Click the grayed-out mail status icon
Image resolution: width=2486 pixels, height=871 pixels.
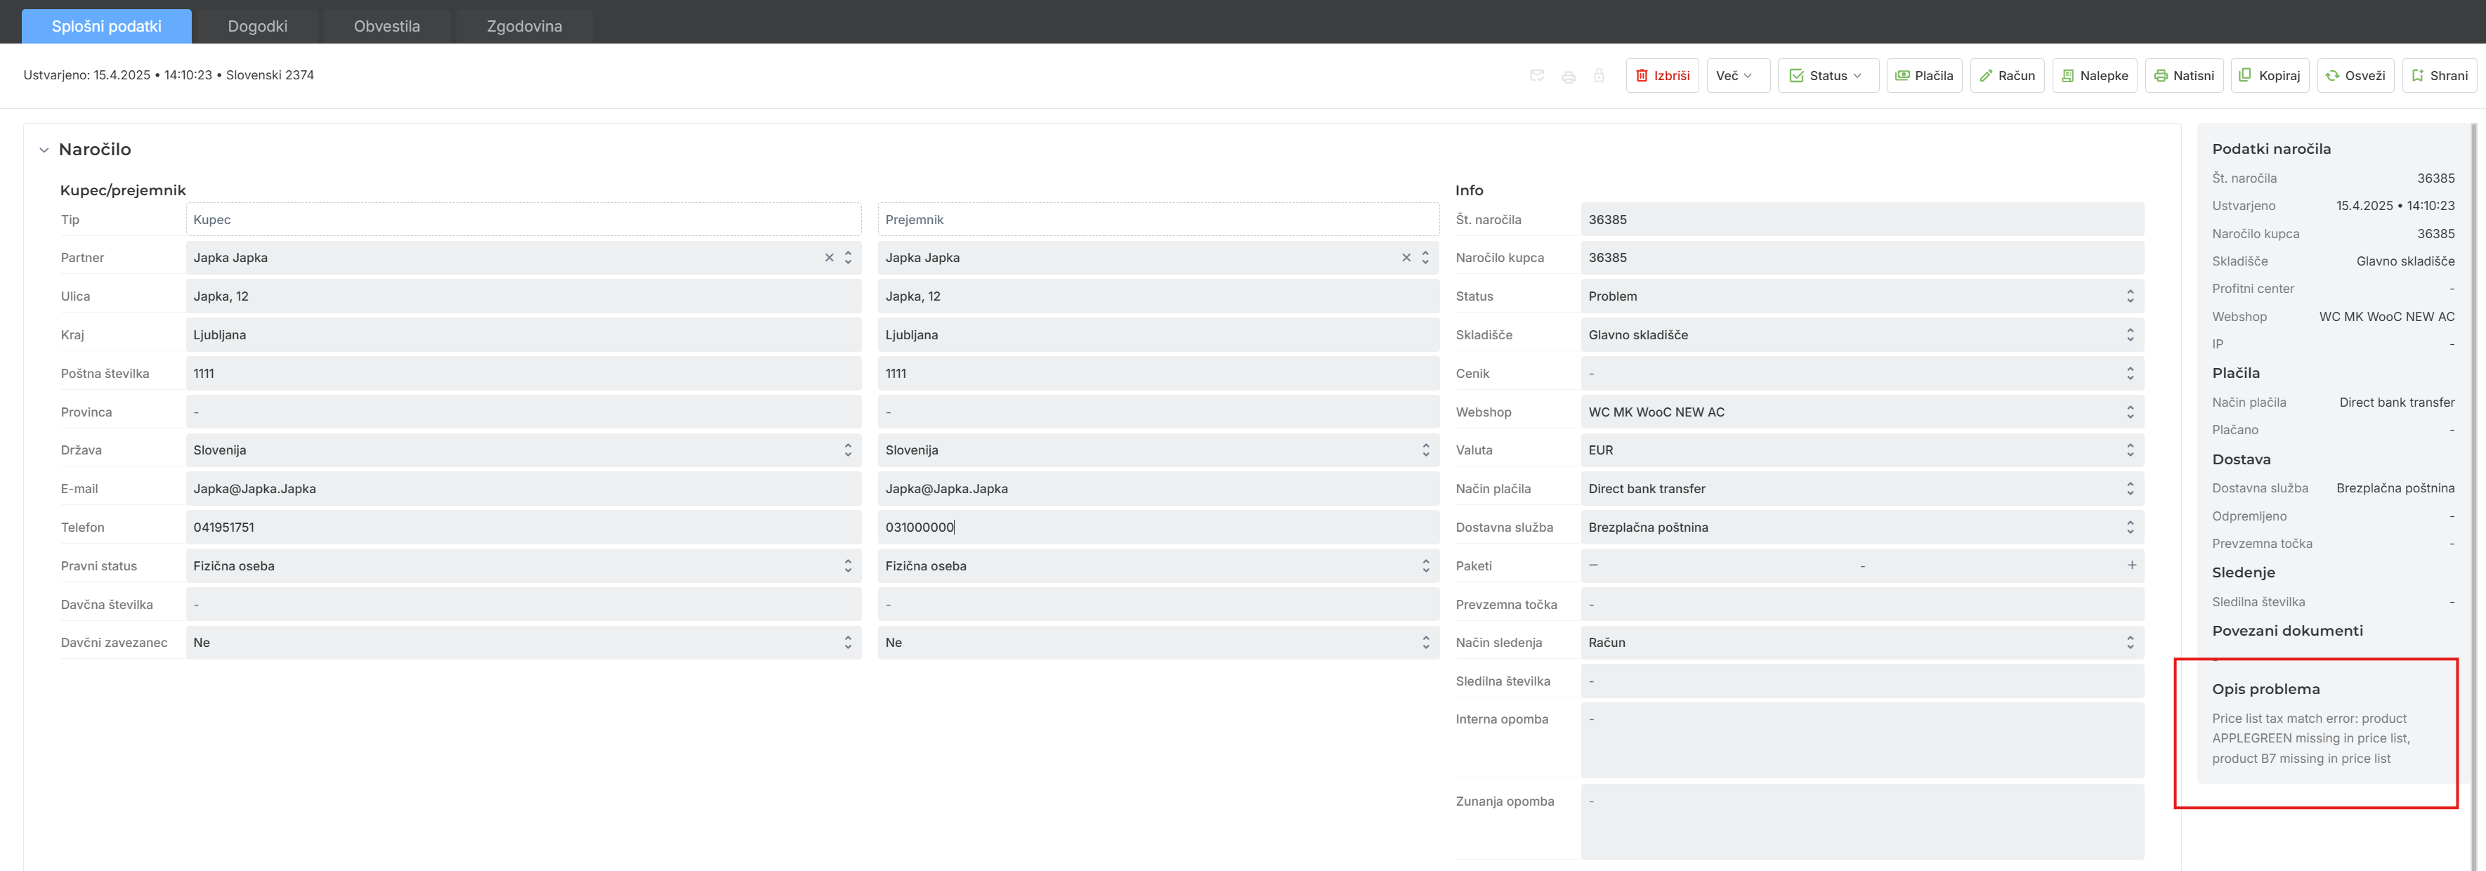1536,75
